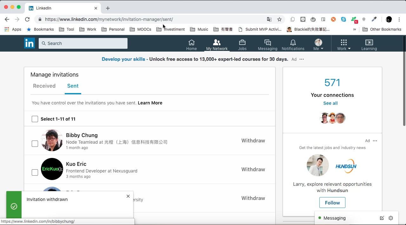Viewport: 406px width, 225px height.
Task: Show hidden bookmarks via chevron
Action: pyautogui.click(x=354, y=29)
